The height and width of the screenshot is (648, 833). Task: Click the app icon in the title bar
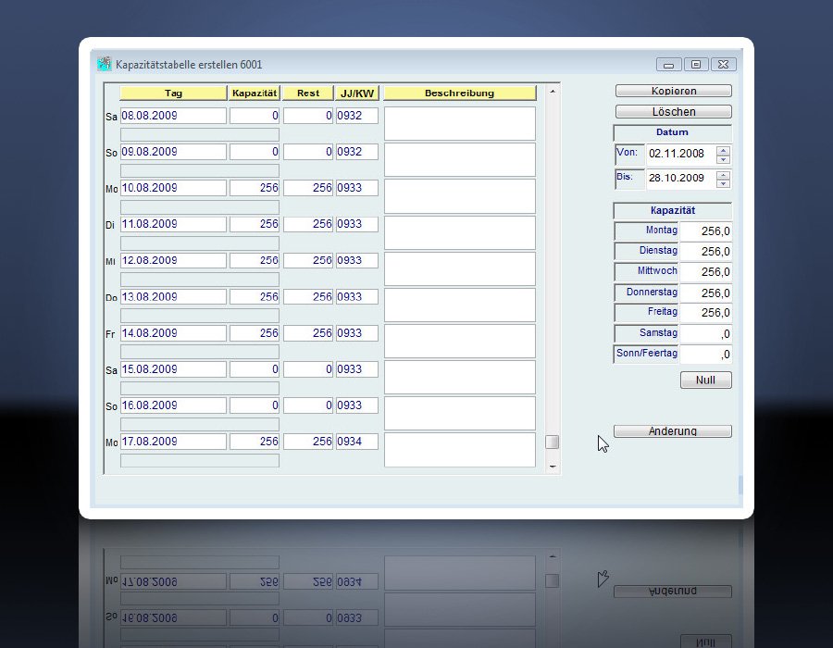pyautogui.click(x=105, y=64)
